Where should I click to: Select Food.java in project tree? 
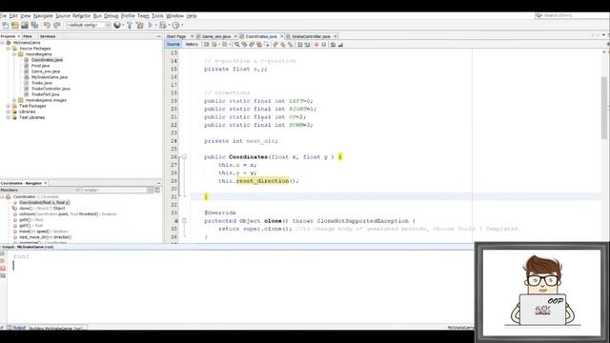tap(40, 66)
